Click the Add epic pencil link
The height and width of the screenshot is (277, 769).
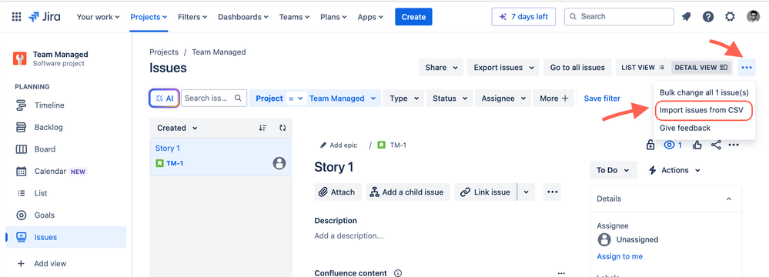pos(339,145)
